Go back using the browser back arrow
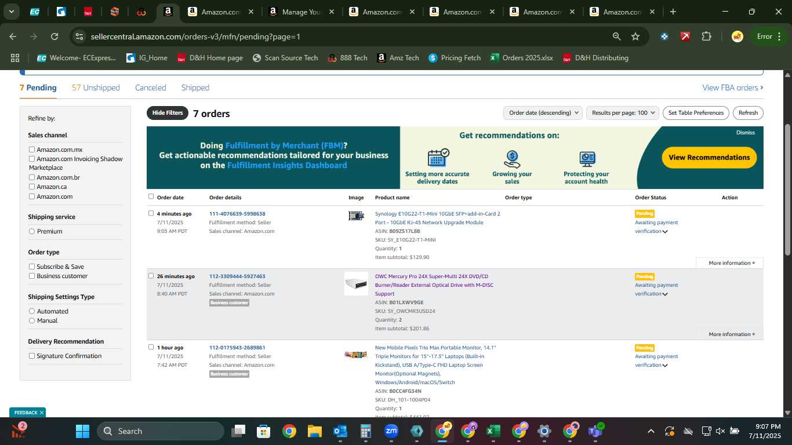The width and height of the screenshot is (792, 445). pos(13,37)
